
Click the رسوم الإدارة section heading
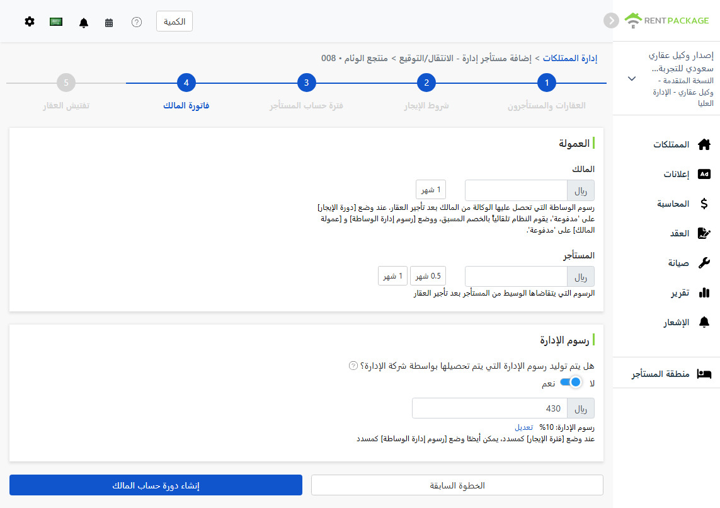click(564, 340)
